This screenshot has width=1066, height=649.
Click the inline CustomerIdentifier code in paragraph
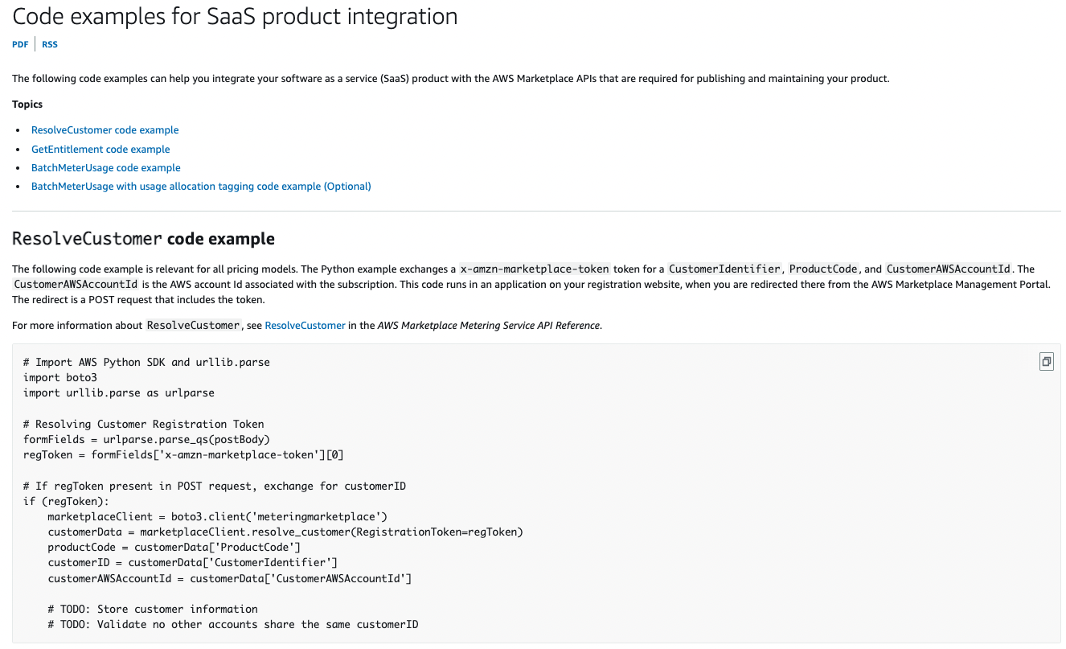[x=725, y=269]
